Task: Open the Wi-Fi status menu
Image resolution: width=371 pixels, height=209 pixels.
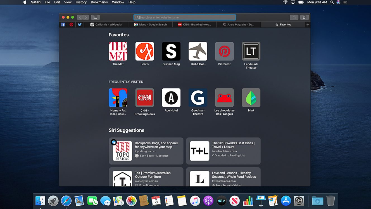Action: click(x=285, y=2)
